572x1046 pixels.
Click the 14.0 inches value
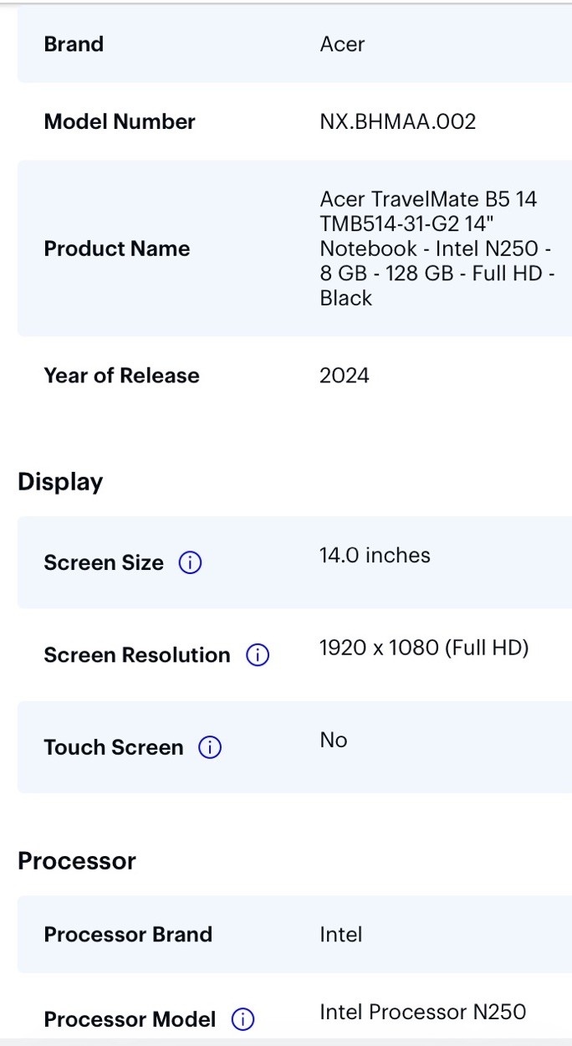tap(375, 556)
